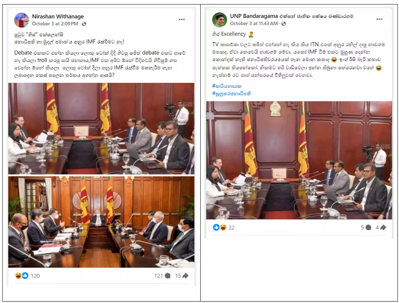This screenshot has width=399, height=303.
Task: Open bottom meeting photo with masked attendees
Action: click(x=101, y=222)
